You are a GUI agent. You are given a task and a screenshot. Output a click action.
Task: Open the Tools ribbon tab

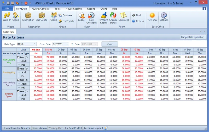(x=57, y=9)
